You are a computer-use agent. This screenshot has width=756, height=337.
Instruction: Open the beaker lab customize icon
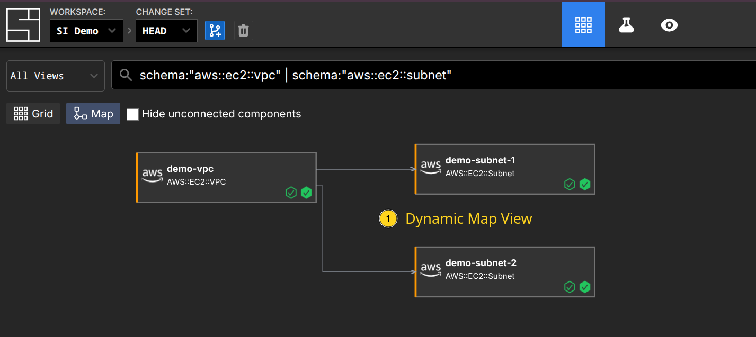click(626, 25)
